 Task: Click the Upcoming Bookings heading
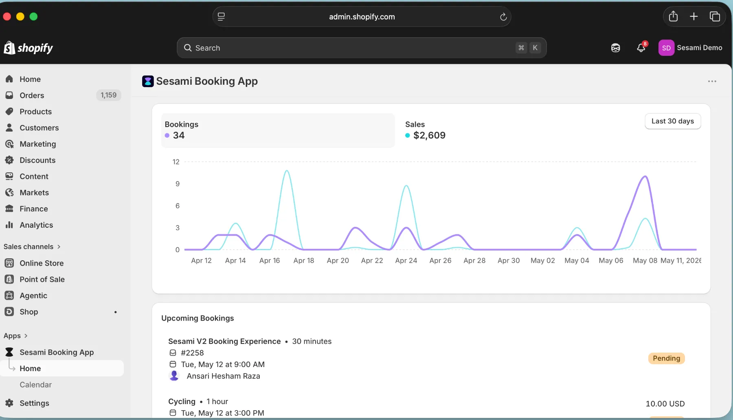198,318
